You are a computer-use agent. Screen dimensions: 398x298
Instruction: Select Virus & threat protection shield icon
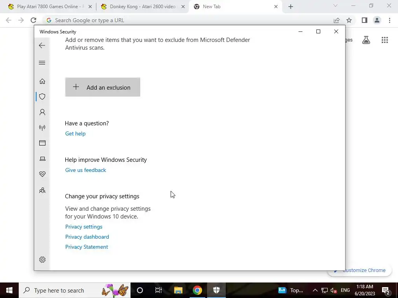(42, 97)
